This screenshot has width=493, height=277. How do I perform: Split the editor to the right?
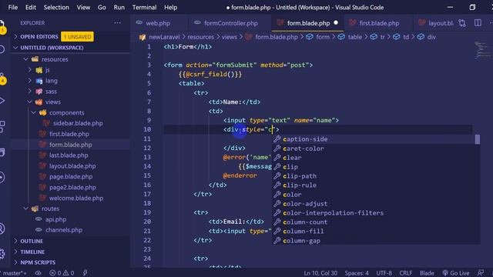tap(478, 23)
